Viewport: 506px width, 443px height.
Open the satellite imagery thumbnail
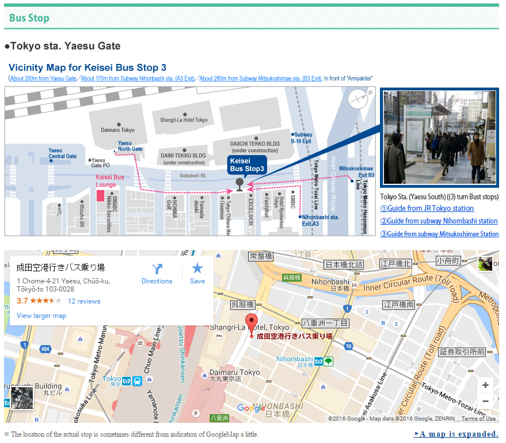click(x=22, y=398)
